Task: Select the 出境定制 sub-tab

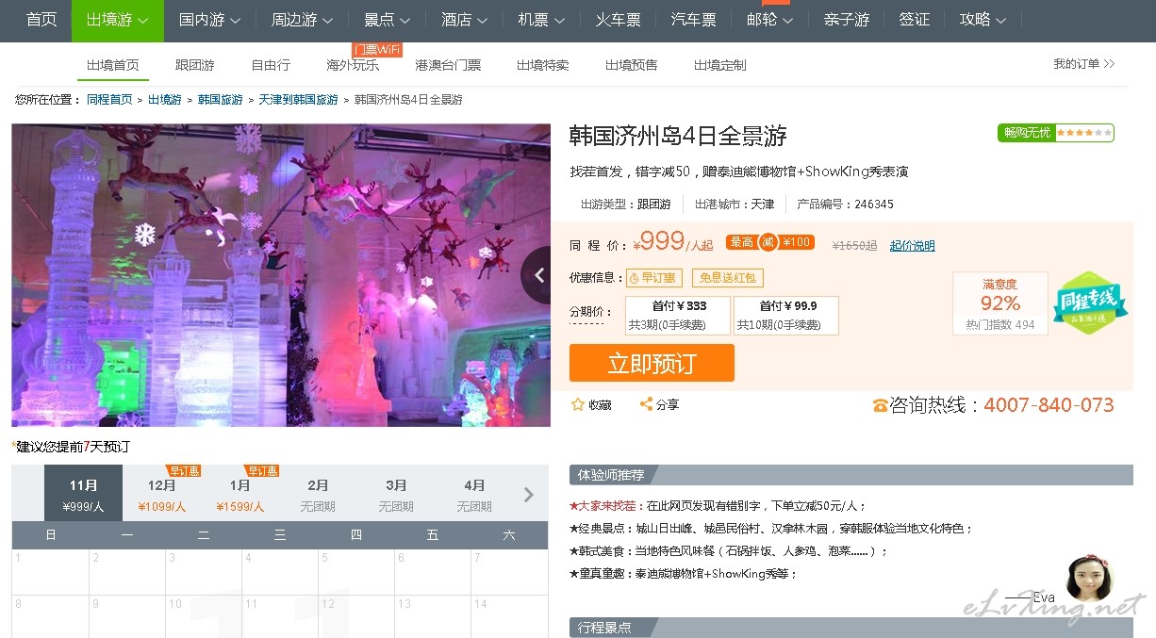Action: point(720,65)
